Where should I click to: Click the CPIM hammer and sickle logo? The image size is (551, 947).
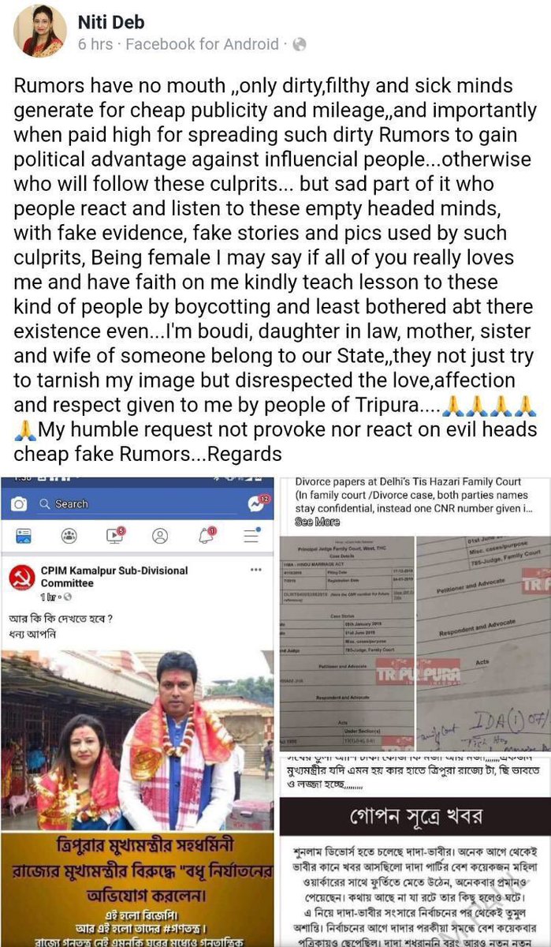tap(21, 577)
